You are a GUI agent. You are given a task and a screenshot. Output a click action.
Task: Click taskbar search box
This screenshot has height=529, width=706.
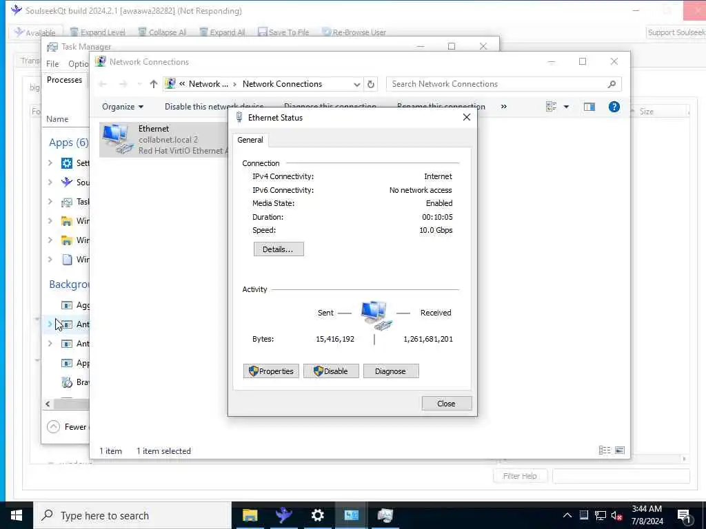pos(132,515)
